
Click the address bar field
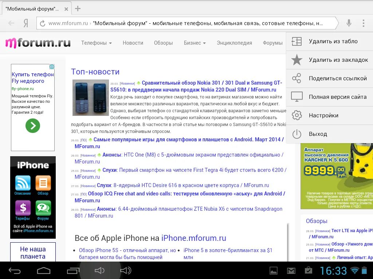(187, 23)
